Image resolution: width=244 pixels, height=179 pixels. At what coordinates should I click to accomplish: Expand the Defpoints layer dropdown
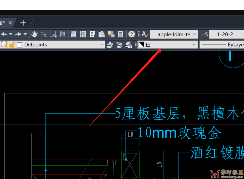click(102, 45)
